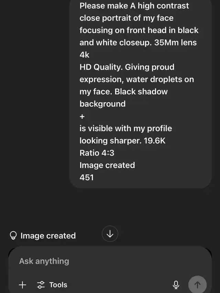Select the "Please make A high contrast" line
This screenshot has width=220, height=293.
click(134, 6)
